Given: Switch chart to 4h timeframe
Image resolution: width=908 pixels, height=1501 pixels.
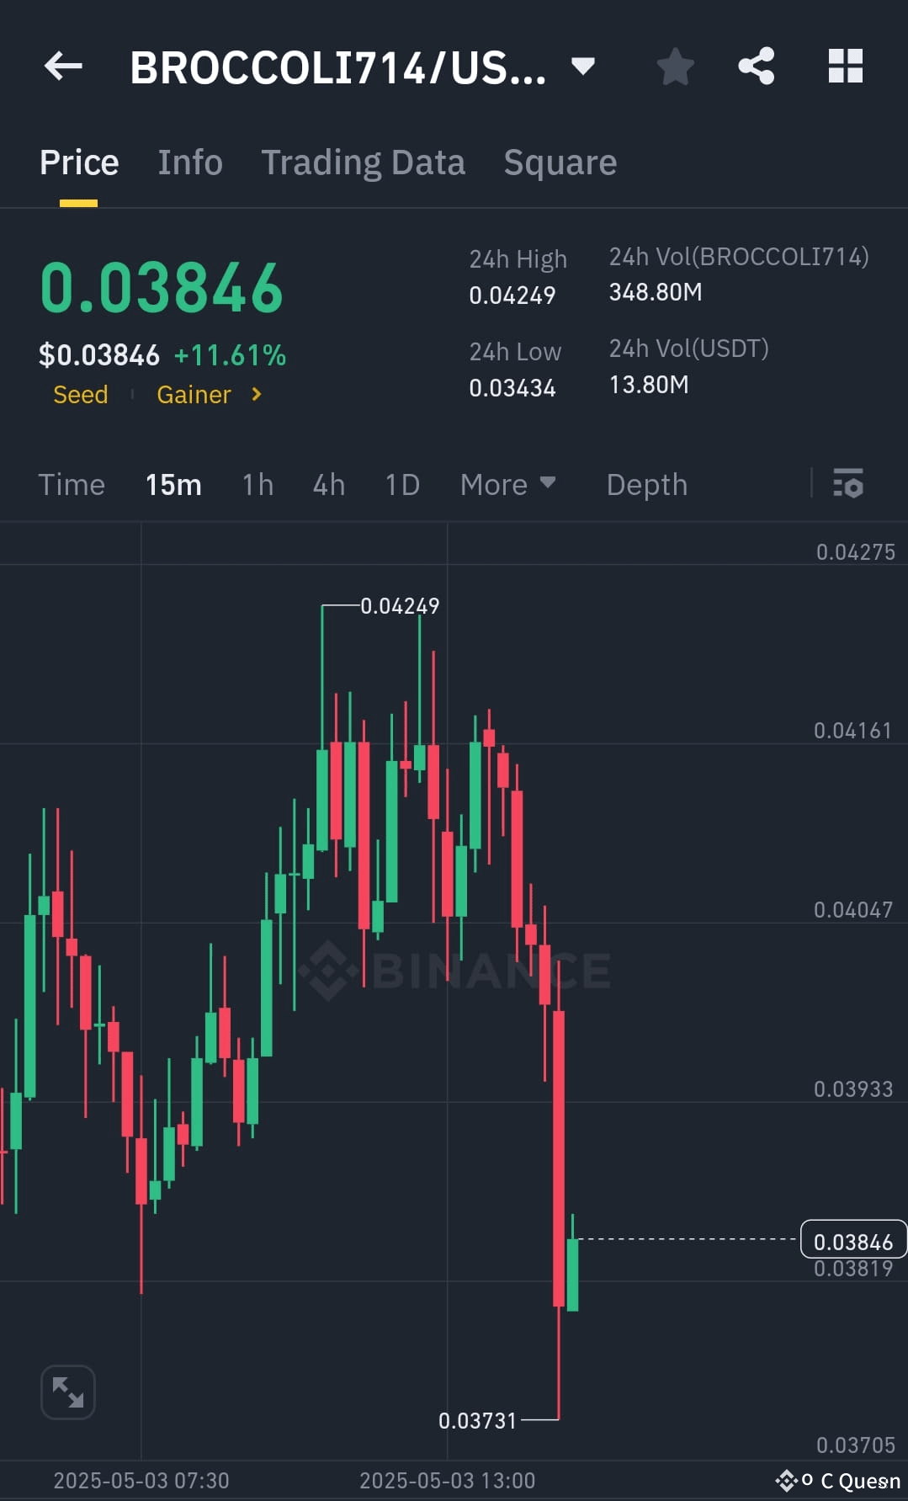Looking at the screenshot, I should tap(328, 484).
